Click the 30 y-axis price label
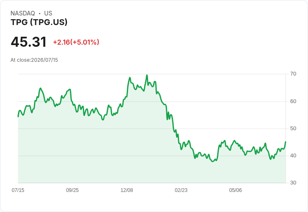 click(x=293, y=183)
